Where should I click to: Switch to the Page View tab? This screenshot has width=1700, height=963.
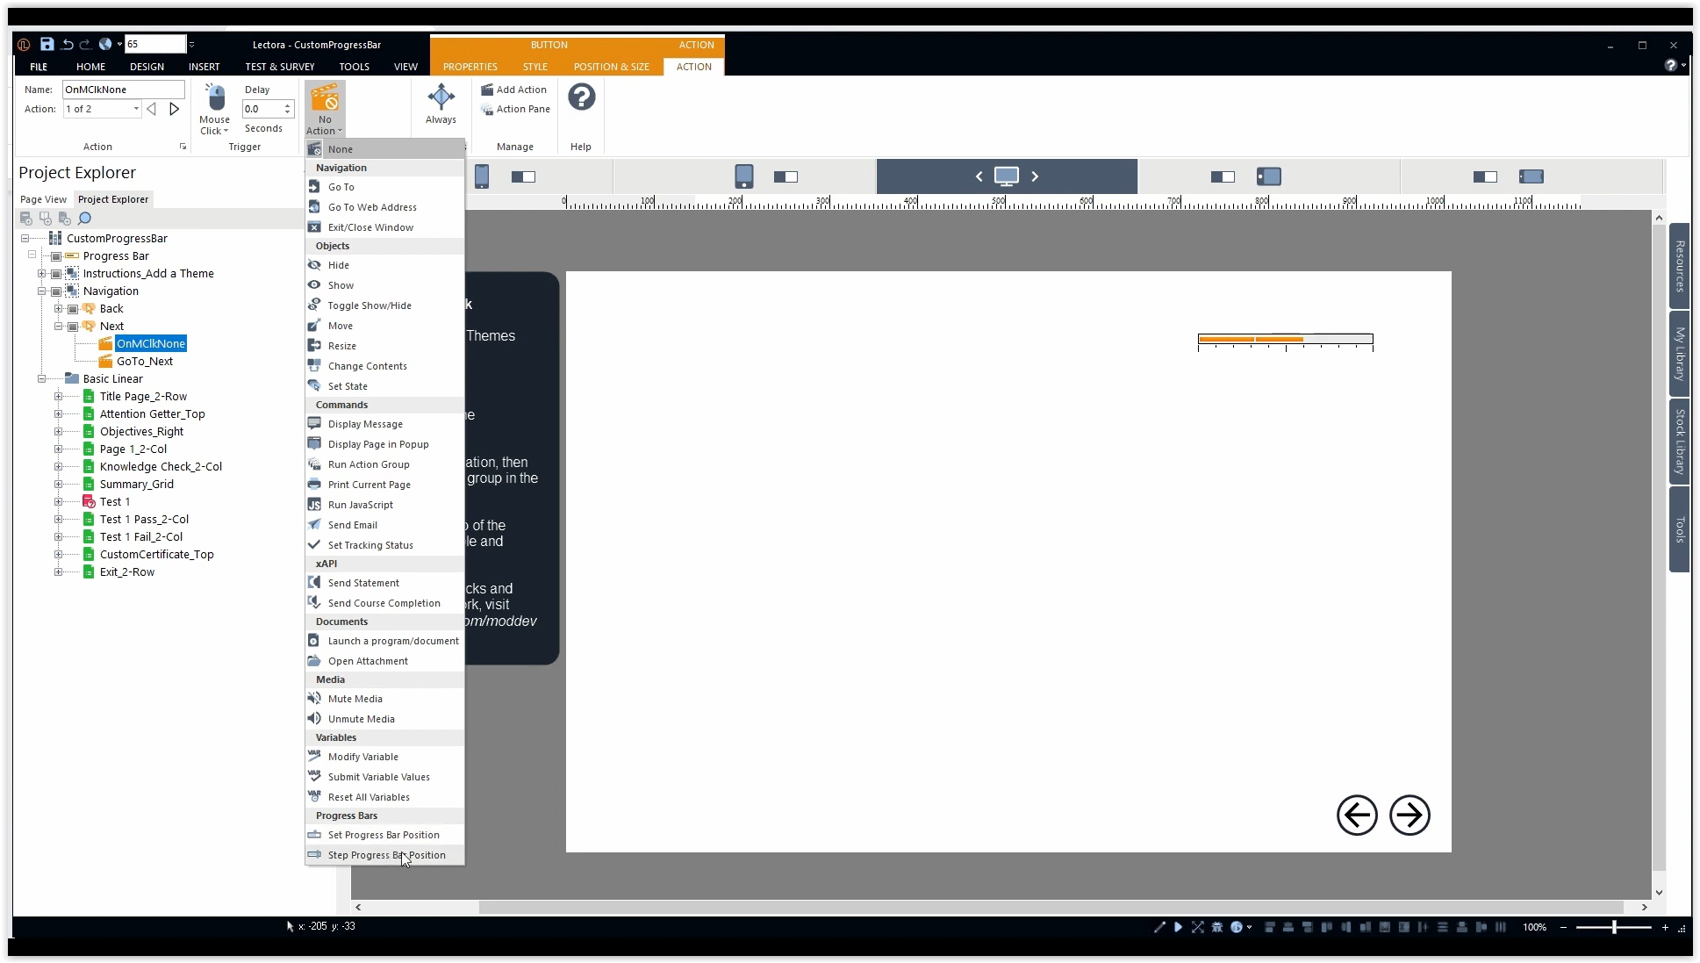coord(43,199)
